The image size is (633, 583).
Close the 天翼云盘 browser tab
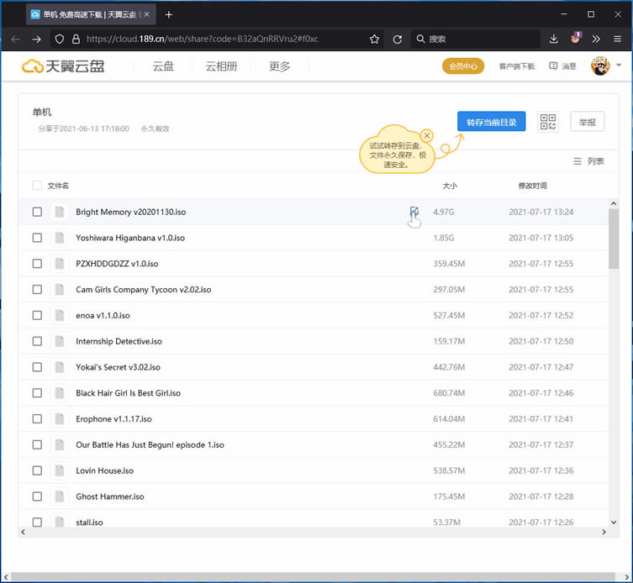pyautogui.click(x=147, y=14)
